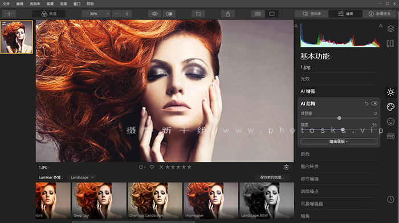Select the Creative palette tools icon
Screen dimensions: 399x223
(390, 107)
